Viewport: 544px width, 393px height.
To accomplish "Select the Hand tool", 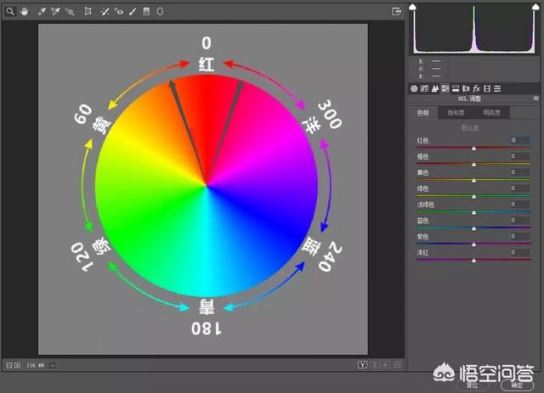I will pyautogui.click(x=24, y=12).
